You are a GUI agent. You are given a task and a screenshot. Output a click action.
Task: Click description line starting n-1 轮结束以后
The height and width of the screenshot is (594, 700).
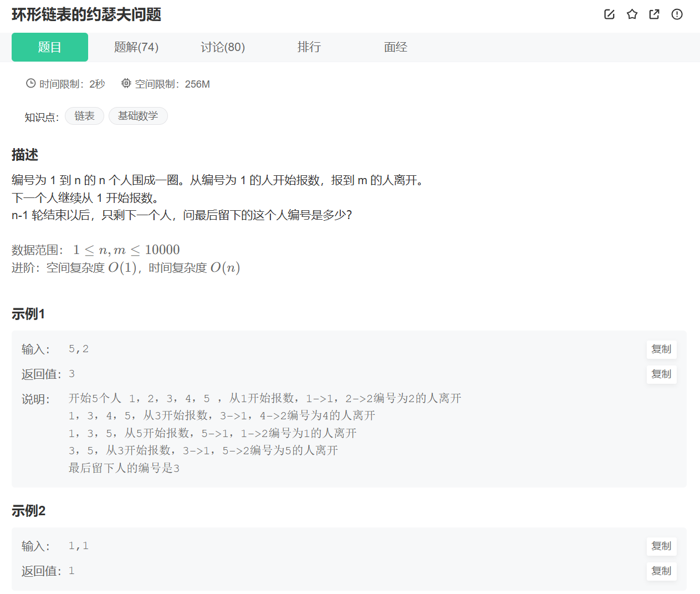coord(182,215)
